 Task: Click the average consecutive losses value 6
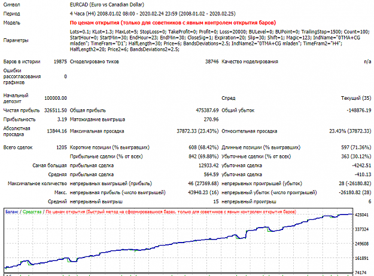point(370,201)
